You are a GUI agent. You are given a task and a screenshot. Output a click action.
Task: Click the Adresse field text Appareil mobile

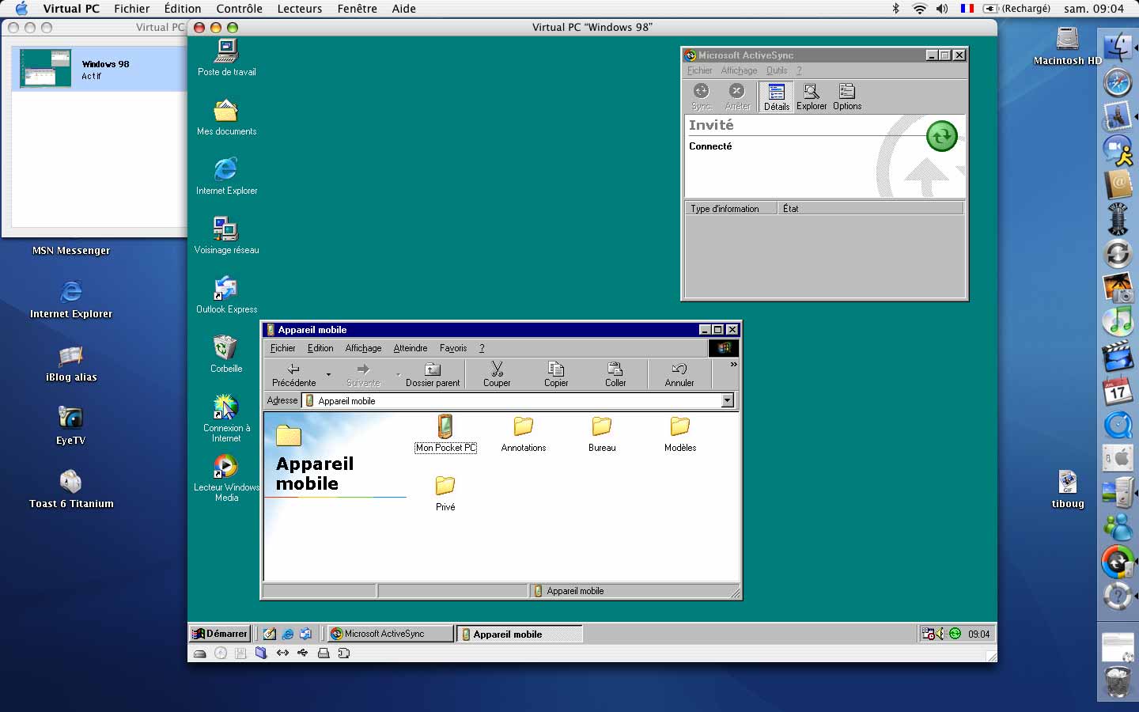346,401
